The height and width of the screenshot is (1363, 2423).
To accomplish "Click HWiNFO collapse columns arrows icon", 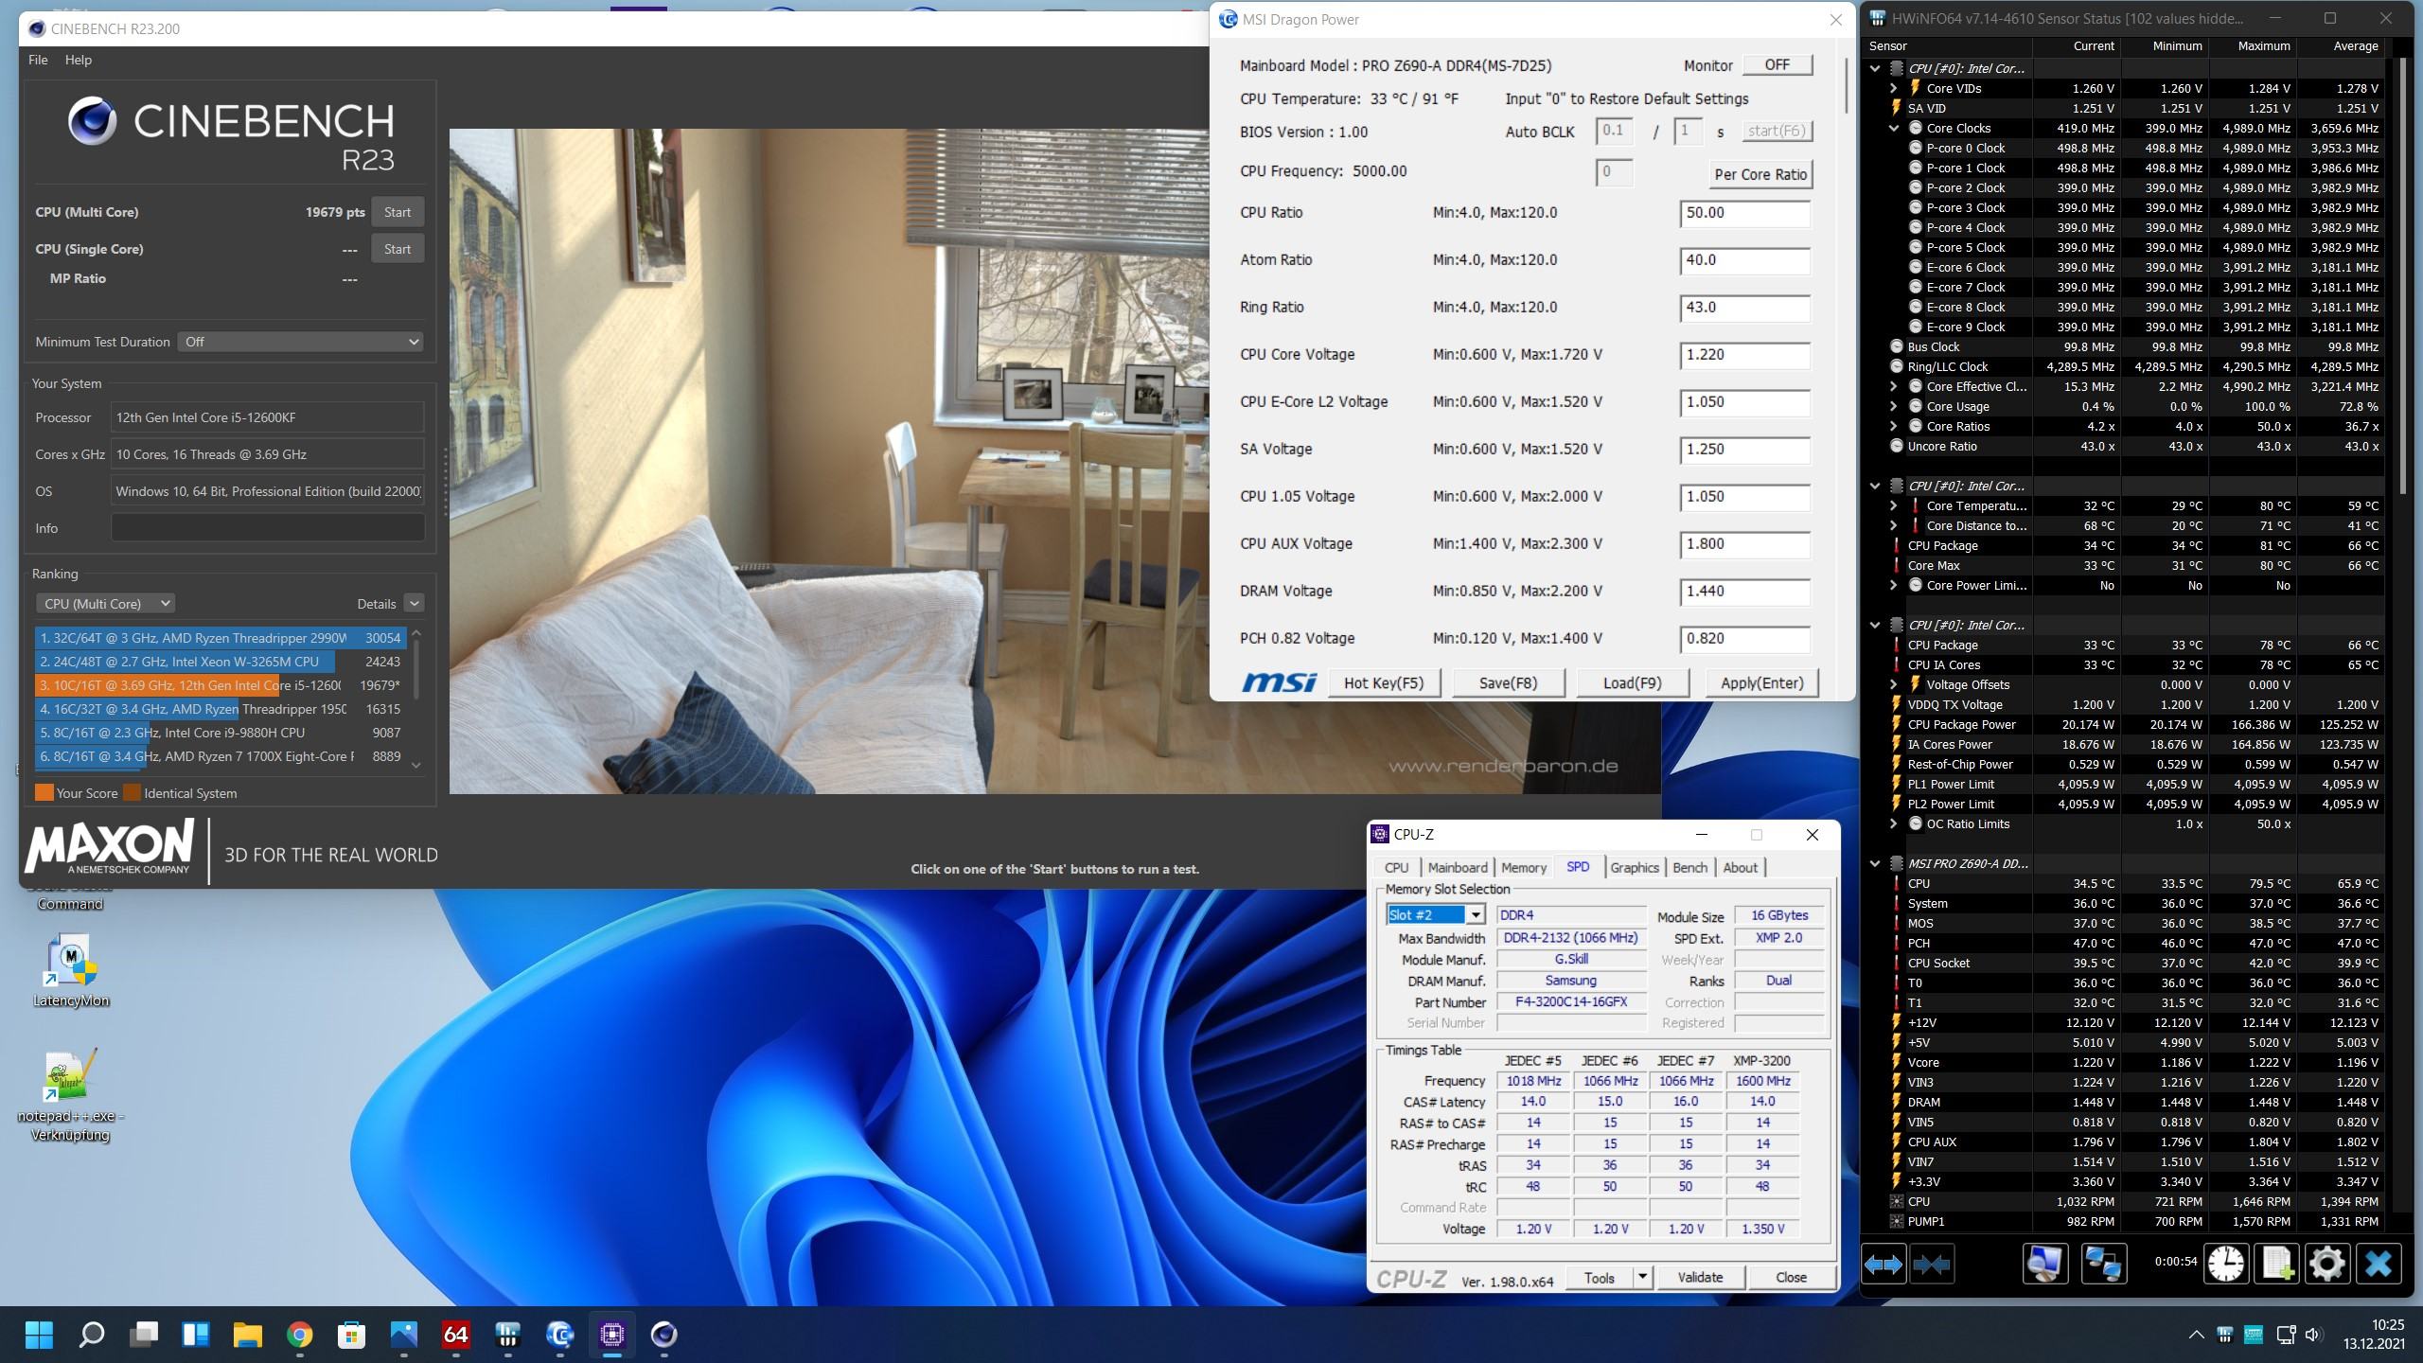I will (x=1931, y=1265).
